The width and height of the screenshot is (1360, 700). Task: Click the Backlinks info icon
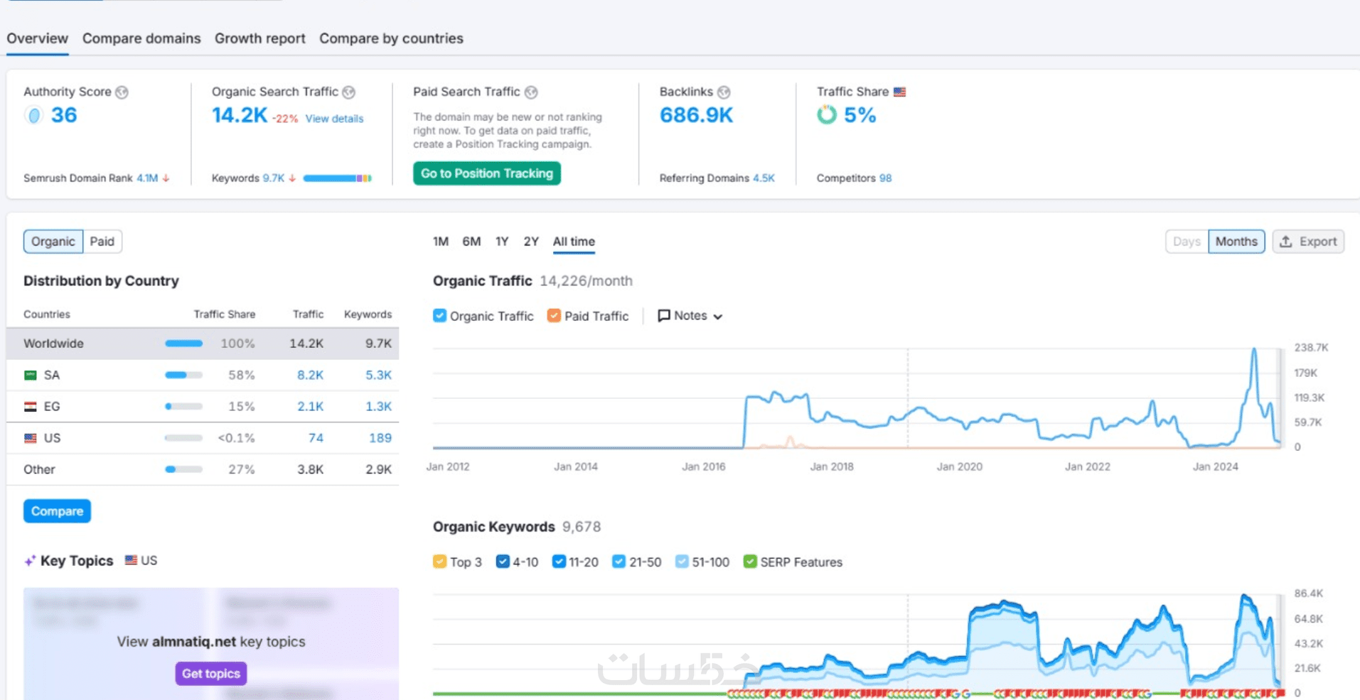[724, 92]
